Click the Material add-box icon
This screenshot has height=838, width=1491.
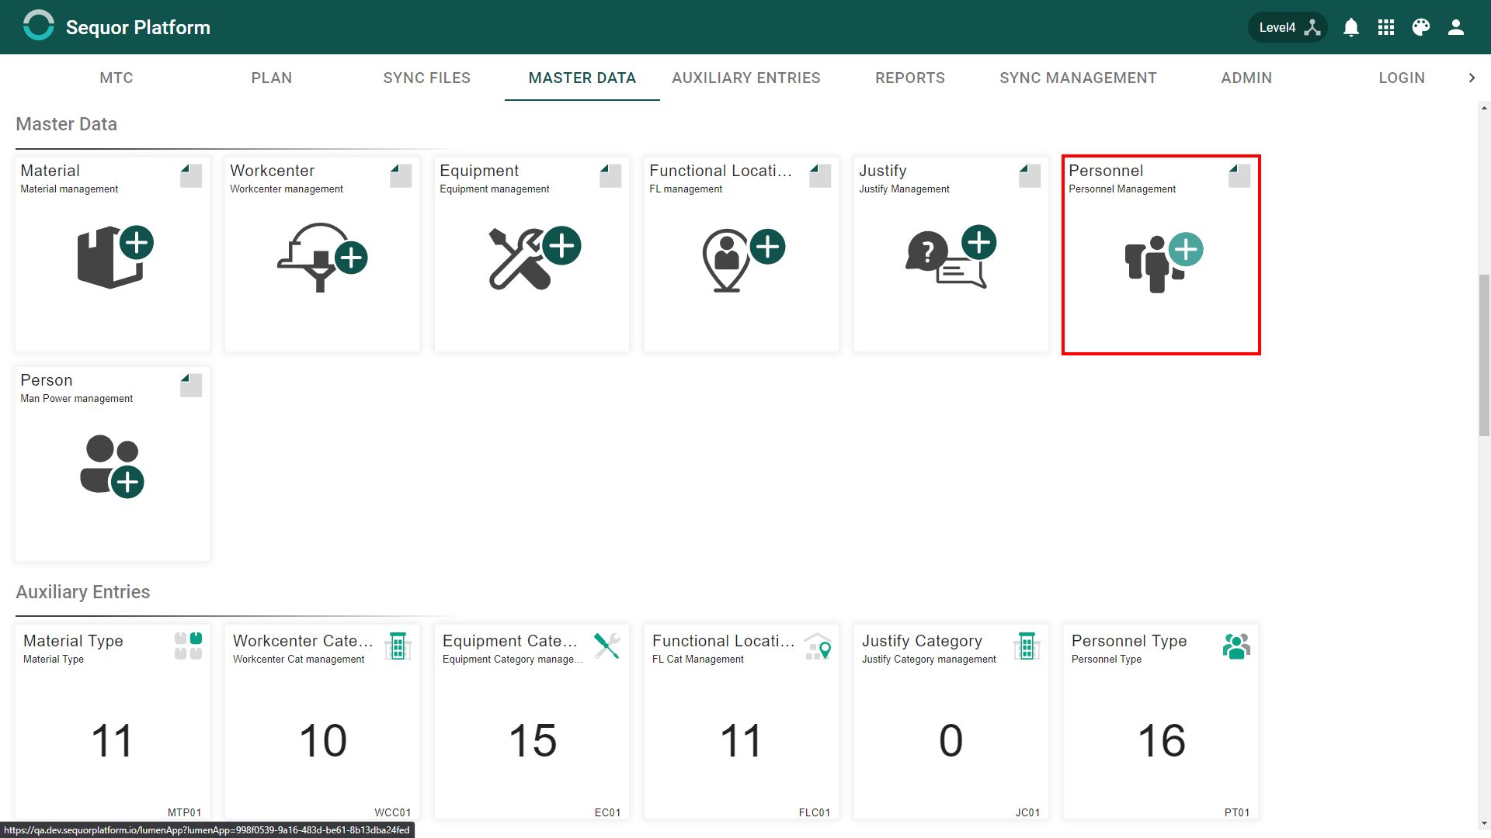(x=115, y=257)
